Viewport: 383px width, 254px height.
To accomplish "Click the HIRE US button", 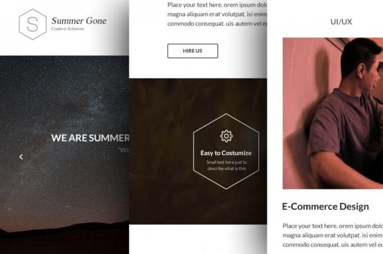I will [x=193, y=51].
